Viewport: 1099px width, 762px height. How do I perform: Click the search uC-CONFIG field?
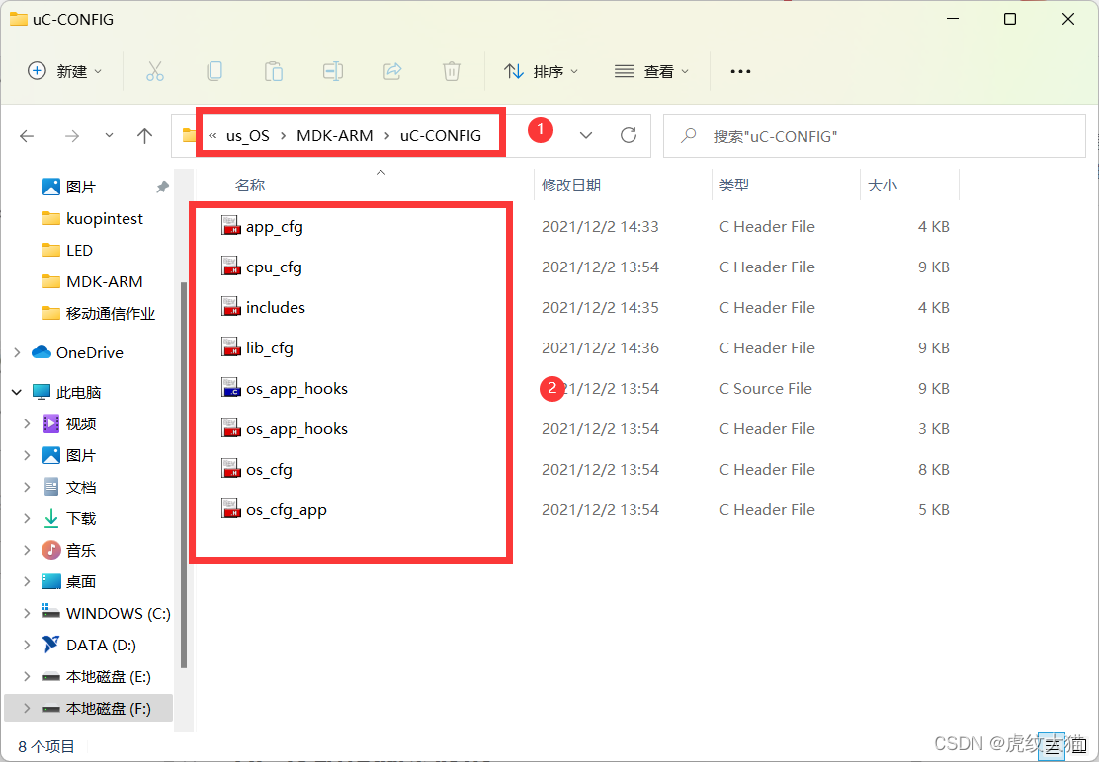[874, 136]
